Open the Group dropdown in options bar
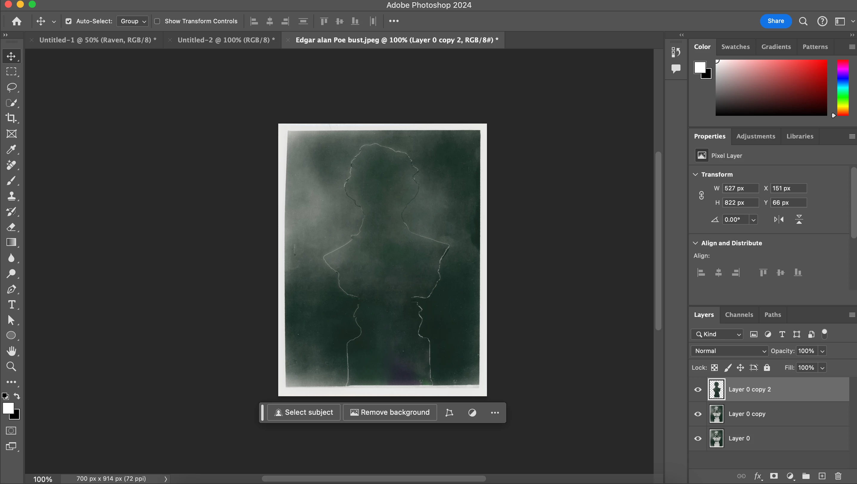This screenshot has height=484, width=857. [x=133, y=21]
